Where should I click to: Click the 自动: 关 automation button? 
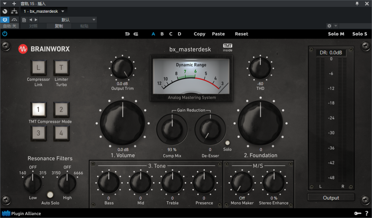[x=10, y=26]
